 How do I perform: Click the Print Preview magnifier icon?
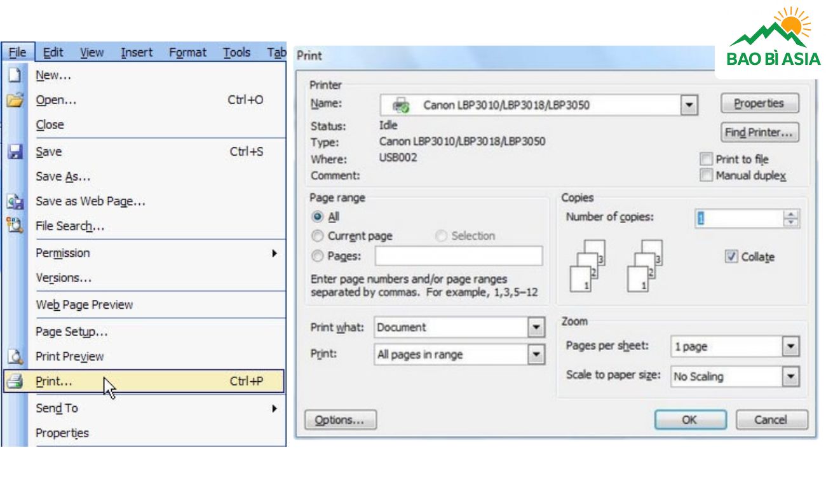pos(15,356)
